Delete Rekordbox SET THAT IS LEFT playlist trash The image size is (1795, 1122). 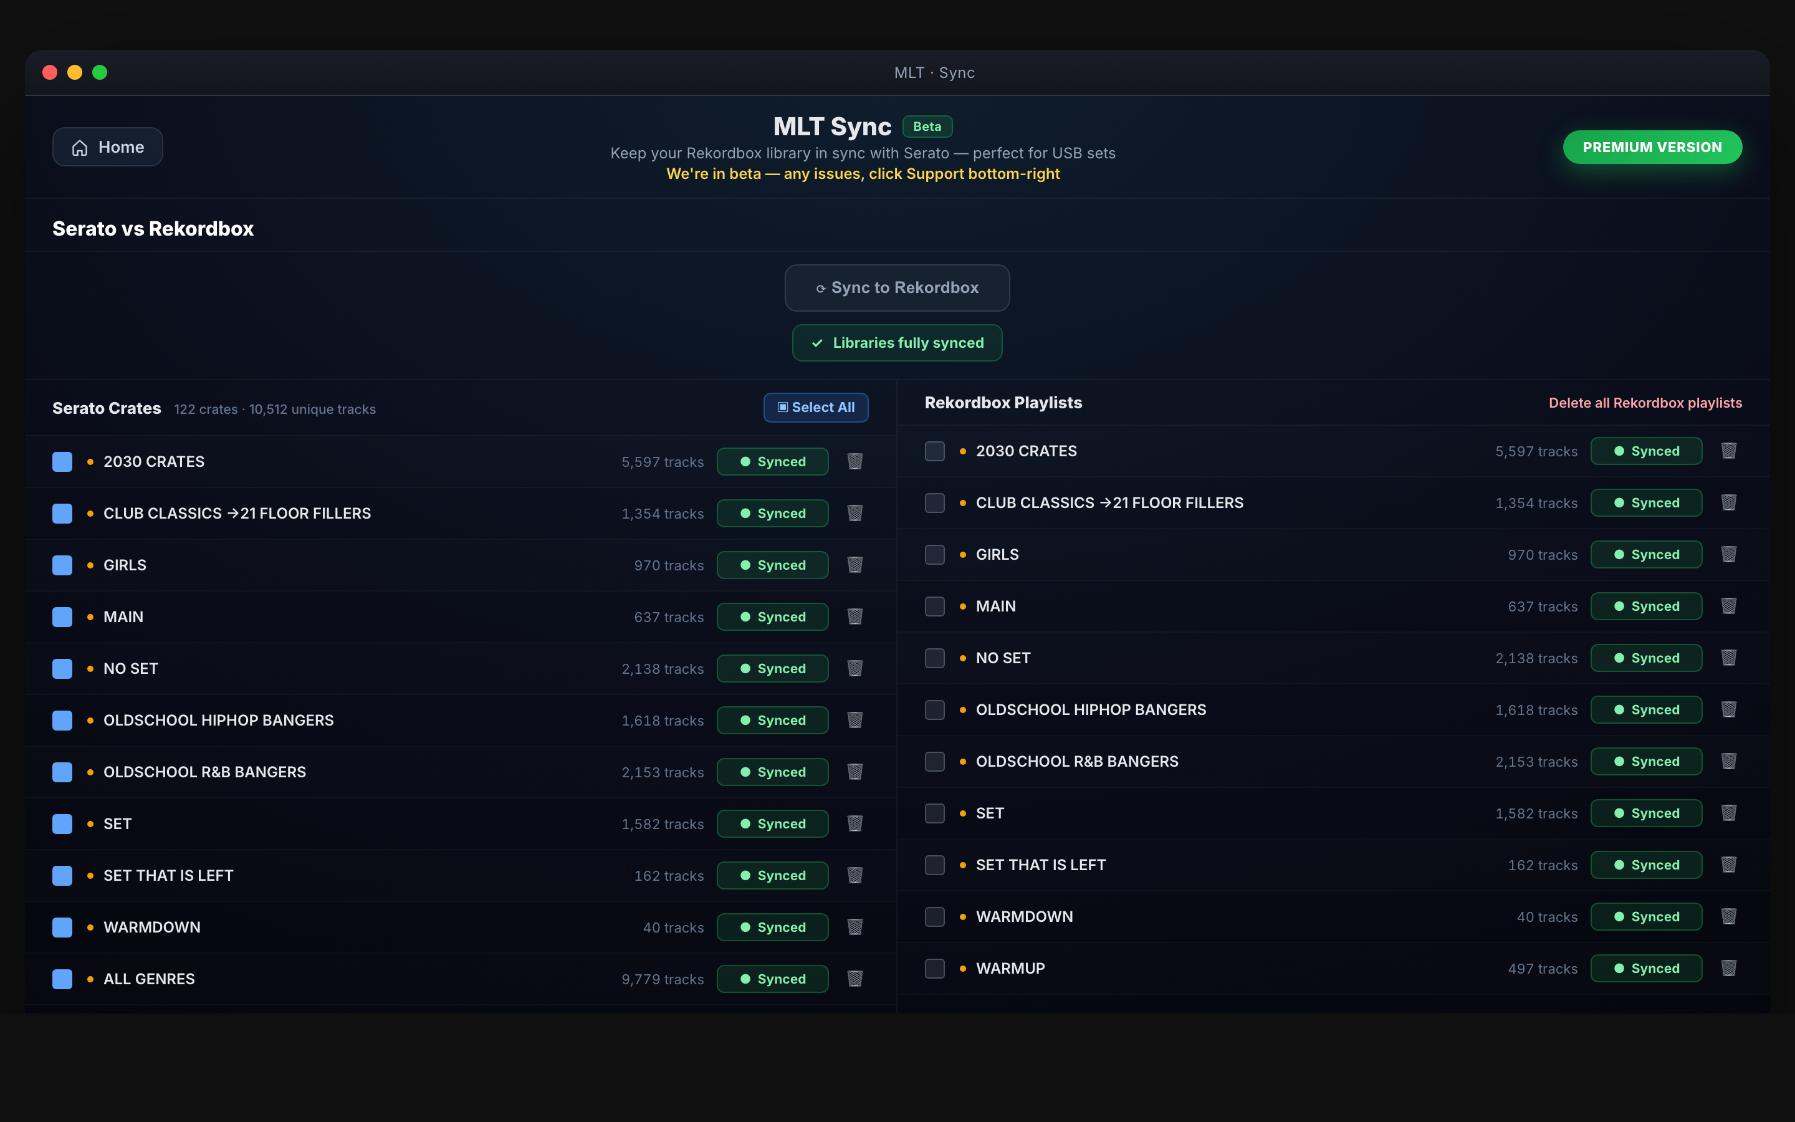click(1728, 865)
